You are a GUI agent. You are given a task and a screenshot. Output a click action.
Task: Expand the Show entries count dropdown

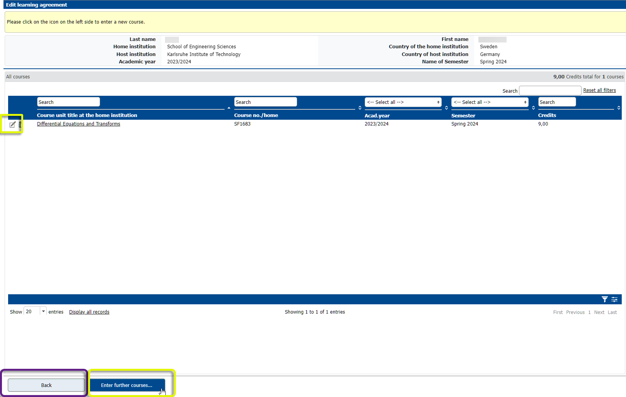tap(43, 311)
